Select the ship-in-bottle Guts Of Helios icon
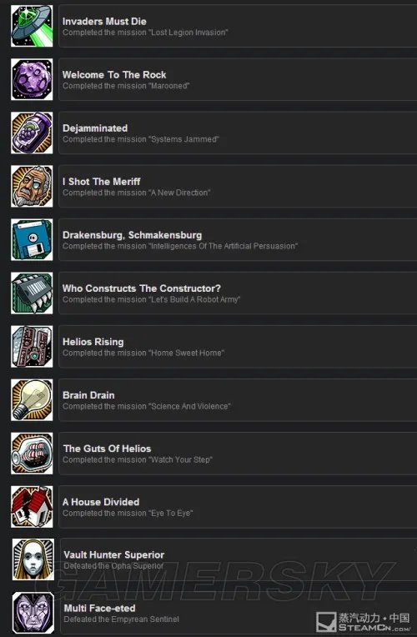 pyautogui.click(x=32, y=454)
